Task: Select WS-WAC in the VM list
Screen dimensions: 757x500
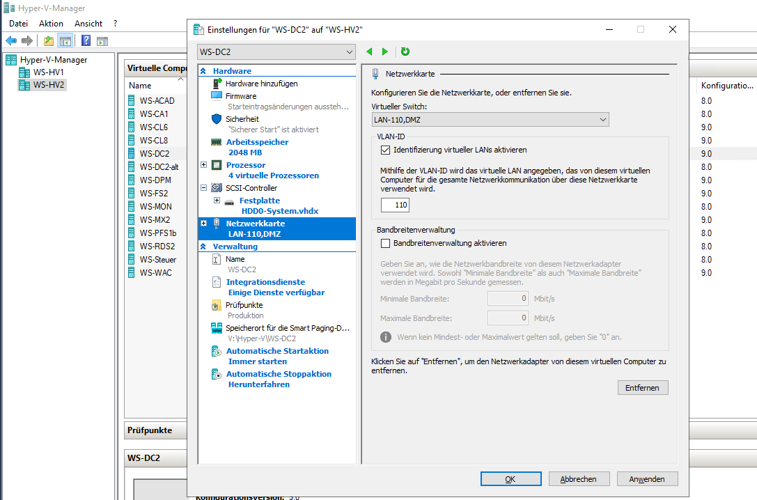Action: tap(155, 273)
